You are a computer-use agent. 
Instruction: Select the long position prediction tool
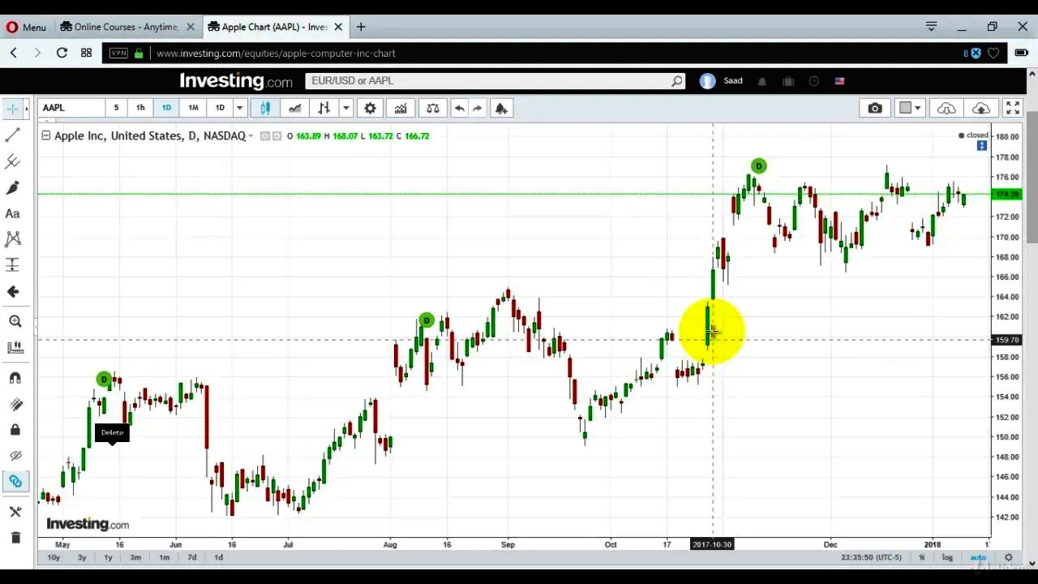(13, 265)
